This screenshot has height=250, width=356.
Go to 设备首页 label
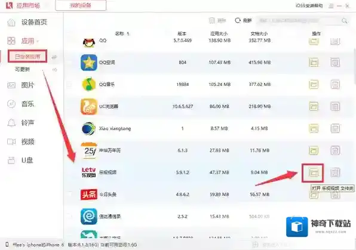[34, 22]
